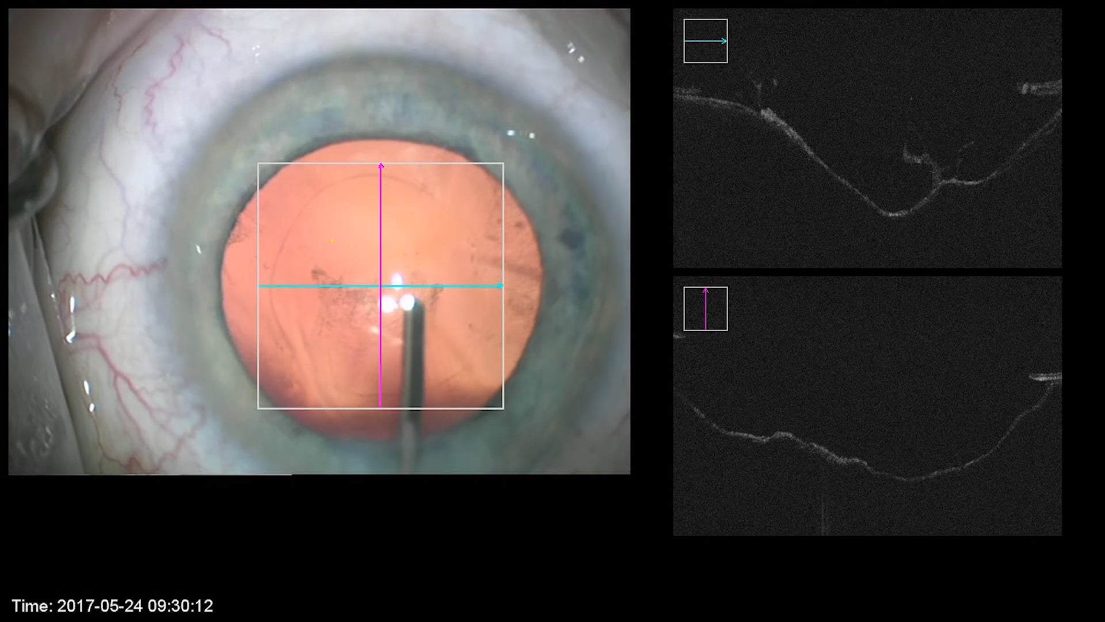Click the vertical magenta scan direction icon

click(706, 309)
